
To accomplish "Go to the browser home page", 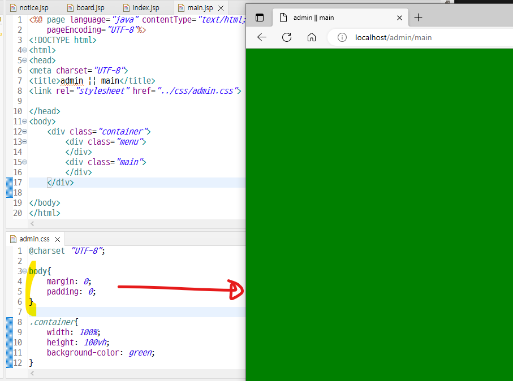I will [312, 37].
